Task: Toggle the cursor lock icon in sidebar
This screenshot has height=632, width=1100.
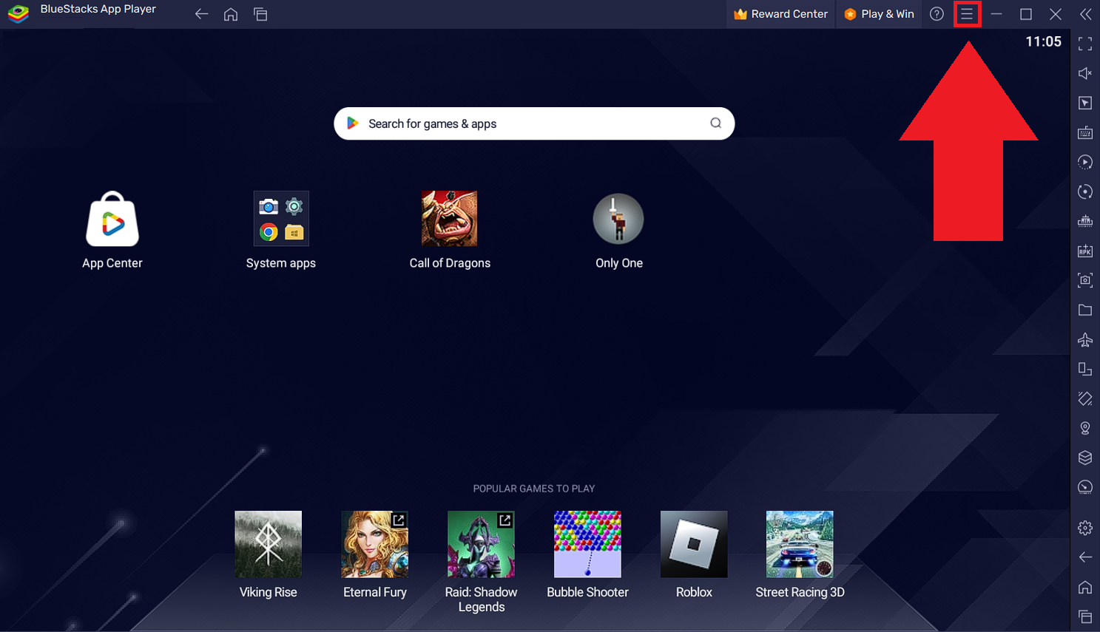Action: (x=1085, y=103)
